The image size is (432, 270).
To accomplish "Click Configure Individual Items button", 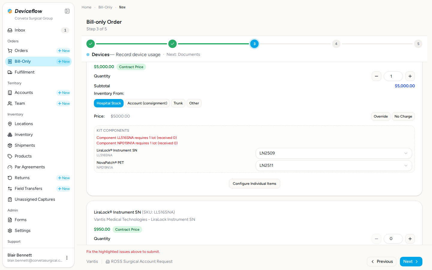I will click(254, 184).
